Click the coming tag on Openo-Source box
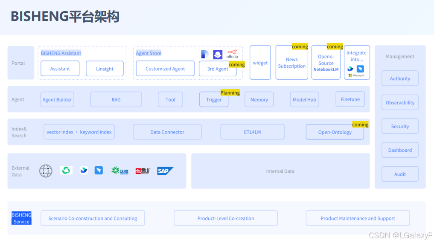This screenshot has width=434, height=243. (x=335, y=46)
